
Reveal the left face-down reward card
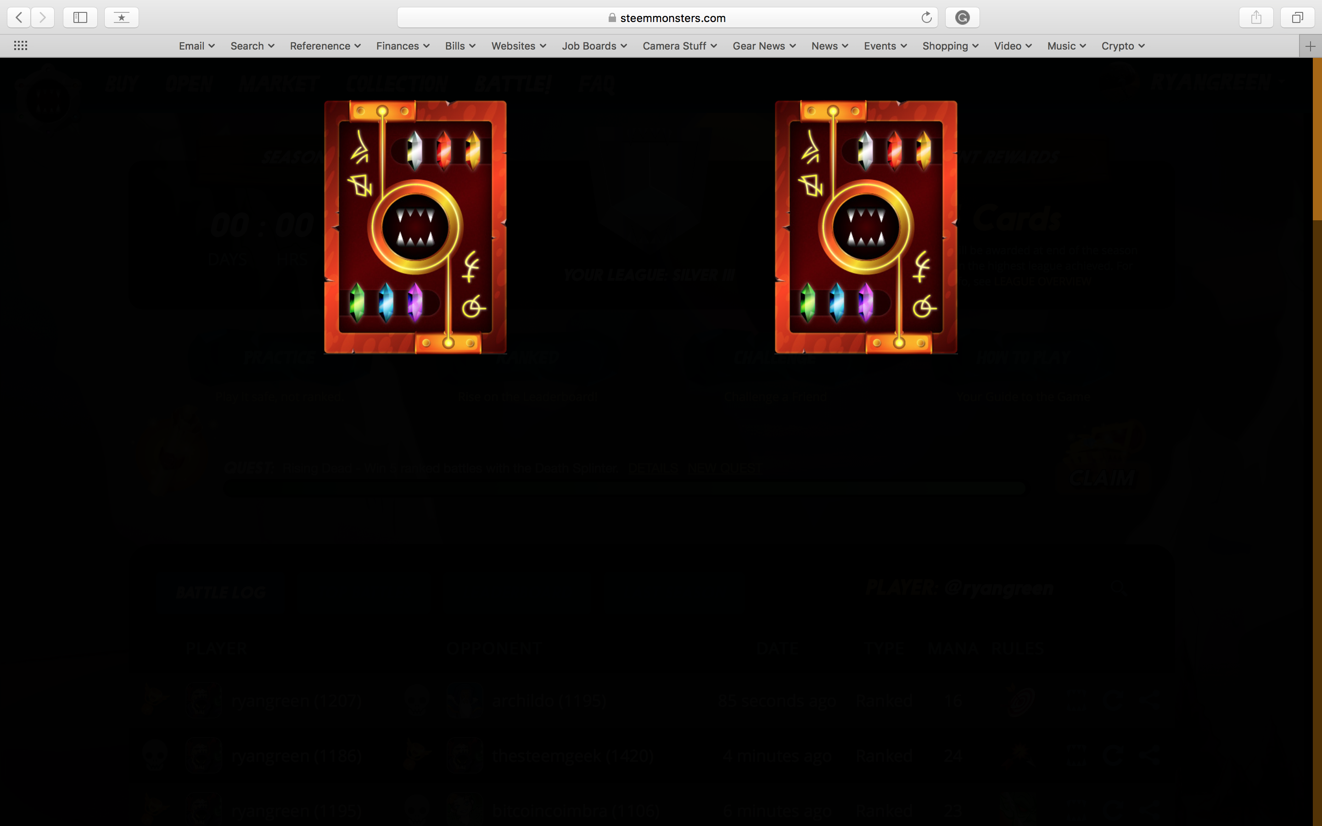[x=415, y=227]
